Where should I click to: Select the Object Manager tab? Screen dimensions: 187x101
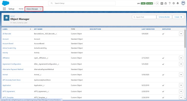pyautogui.click(x=32, y=9)
